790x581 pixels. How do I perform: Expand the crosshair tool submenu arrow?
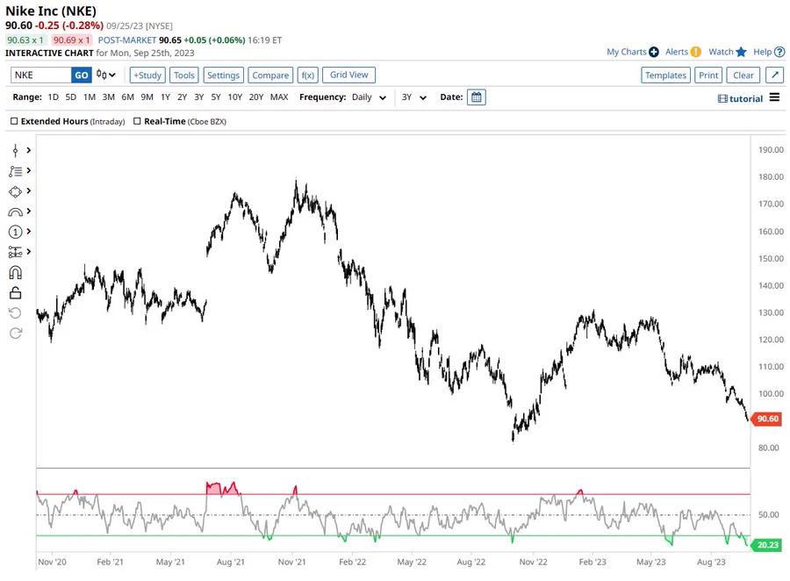29,150
